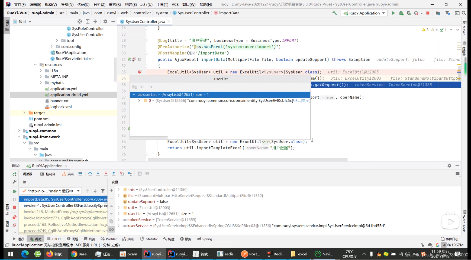Image resolution: width=471 pixels, height=260 pixels.
Task: Open Maven tool window on right edge
Action: [464, 28]
